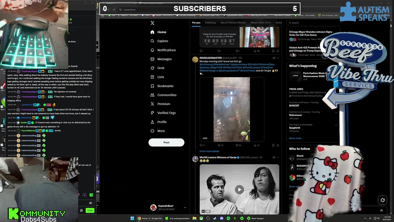Open File Explorer from the taskbar
The image size is (394, 222).
pos(195,218)
